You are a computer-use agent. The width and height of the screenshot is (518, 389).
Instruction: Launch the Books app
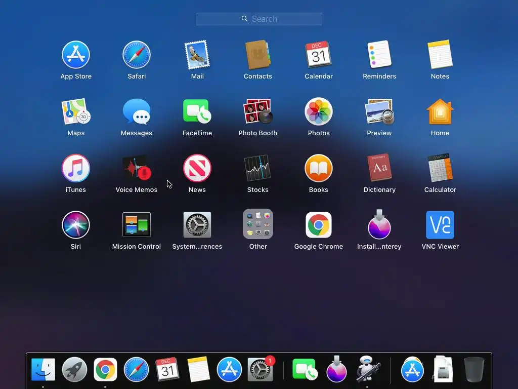319,168
